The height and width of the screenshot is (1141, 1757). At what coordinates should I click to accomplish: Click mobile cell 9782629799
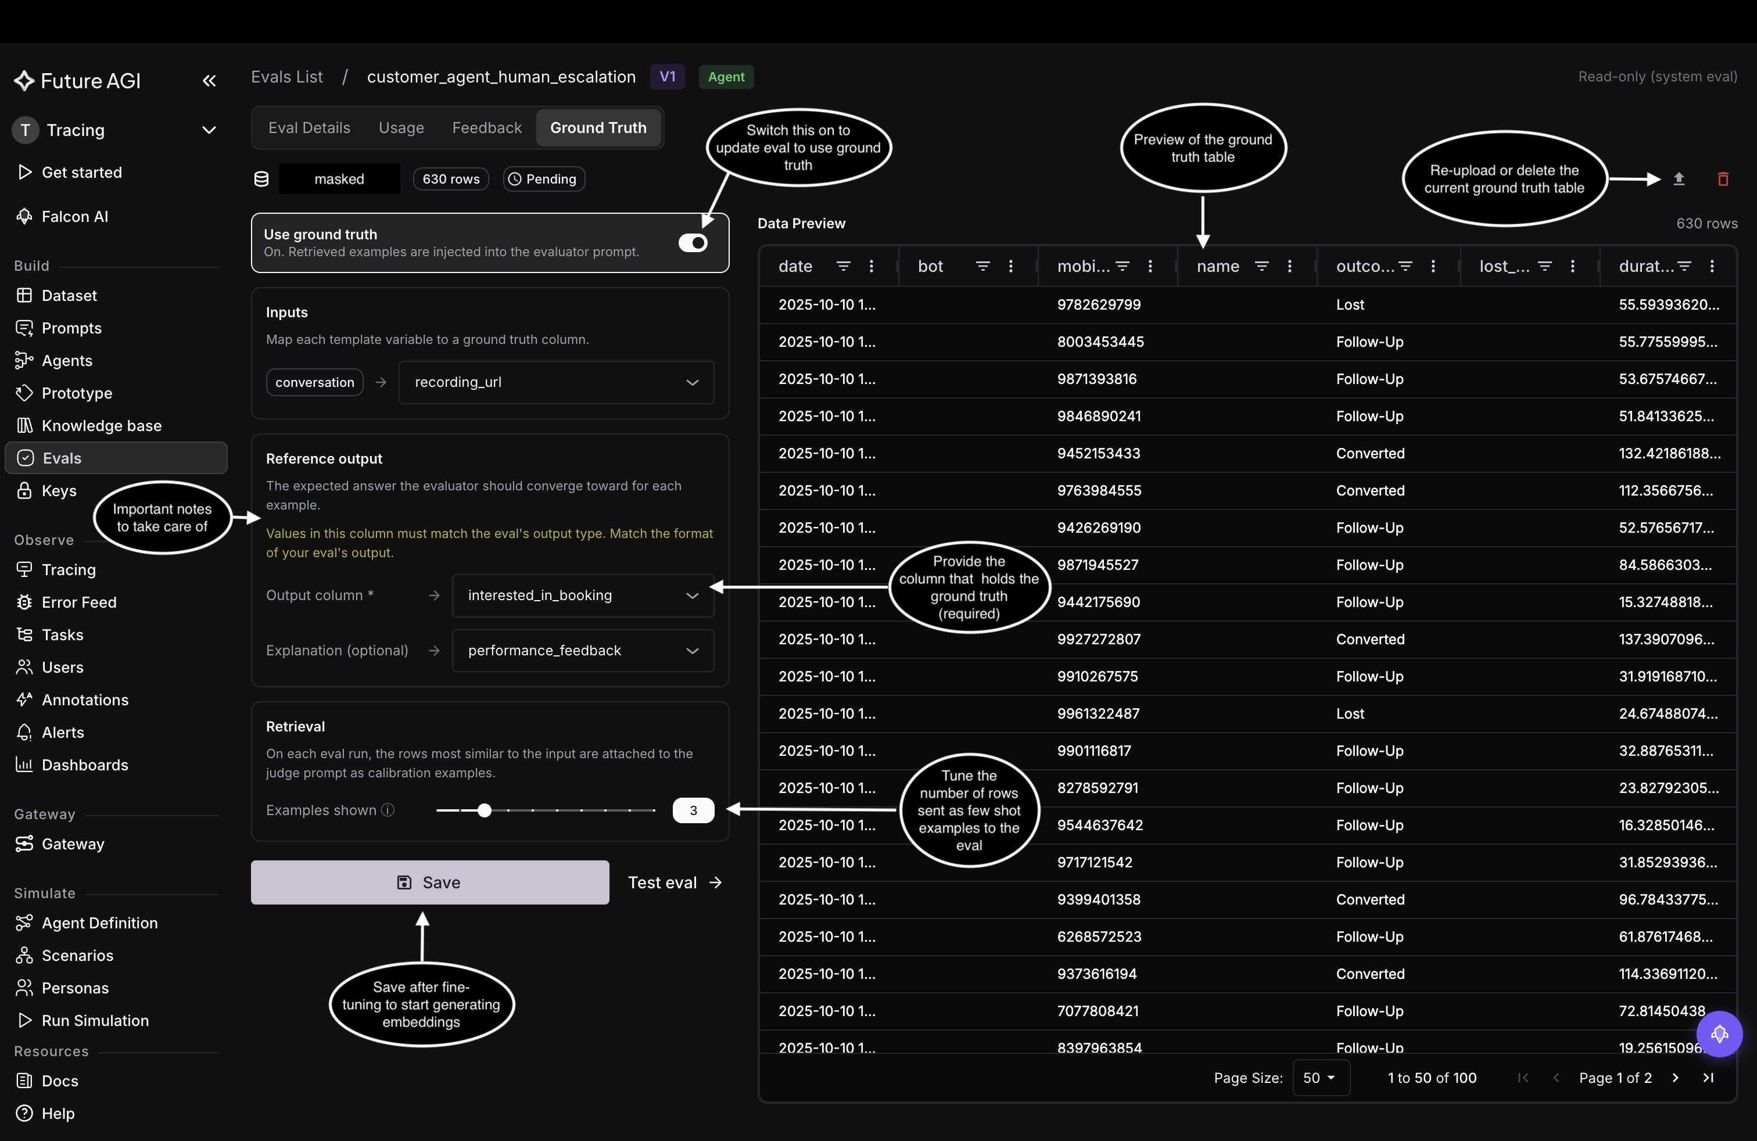[x=1099, y=304]
